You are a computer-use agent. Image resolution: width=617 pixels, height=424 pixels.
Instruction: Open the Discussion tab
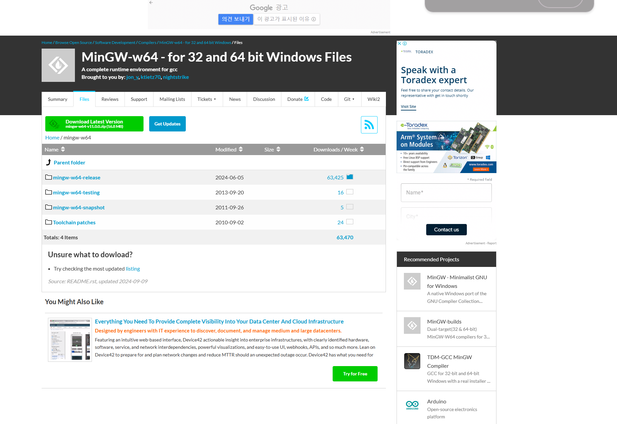264,99
